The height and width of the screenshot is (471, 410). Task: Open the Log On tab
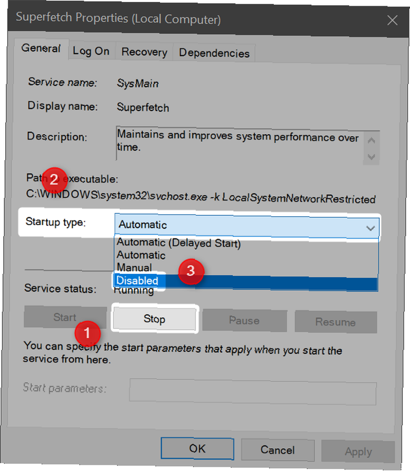tap(91, 51)
